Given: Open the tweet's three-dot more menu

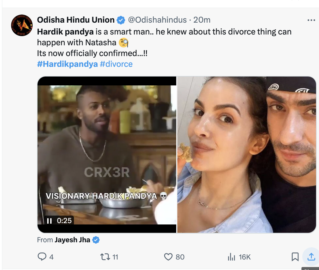Looking at the screenshot, I should pos(311,20).
